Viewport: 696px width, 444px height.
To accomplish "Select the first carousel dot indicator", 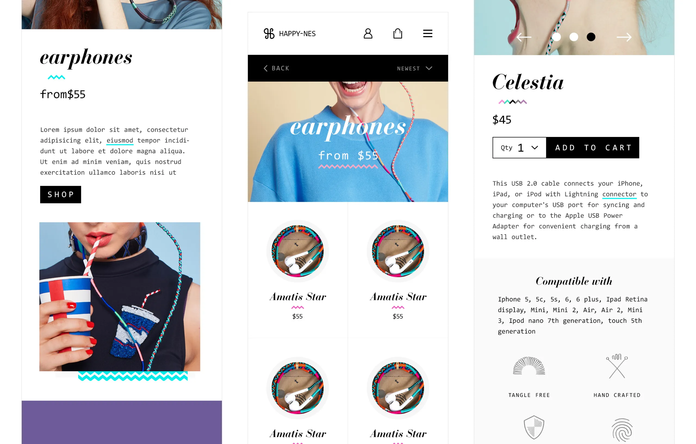I will pyautogui.click(x=557, y=37).
